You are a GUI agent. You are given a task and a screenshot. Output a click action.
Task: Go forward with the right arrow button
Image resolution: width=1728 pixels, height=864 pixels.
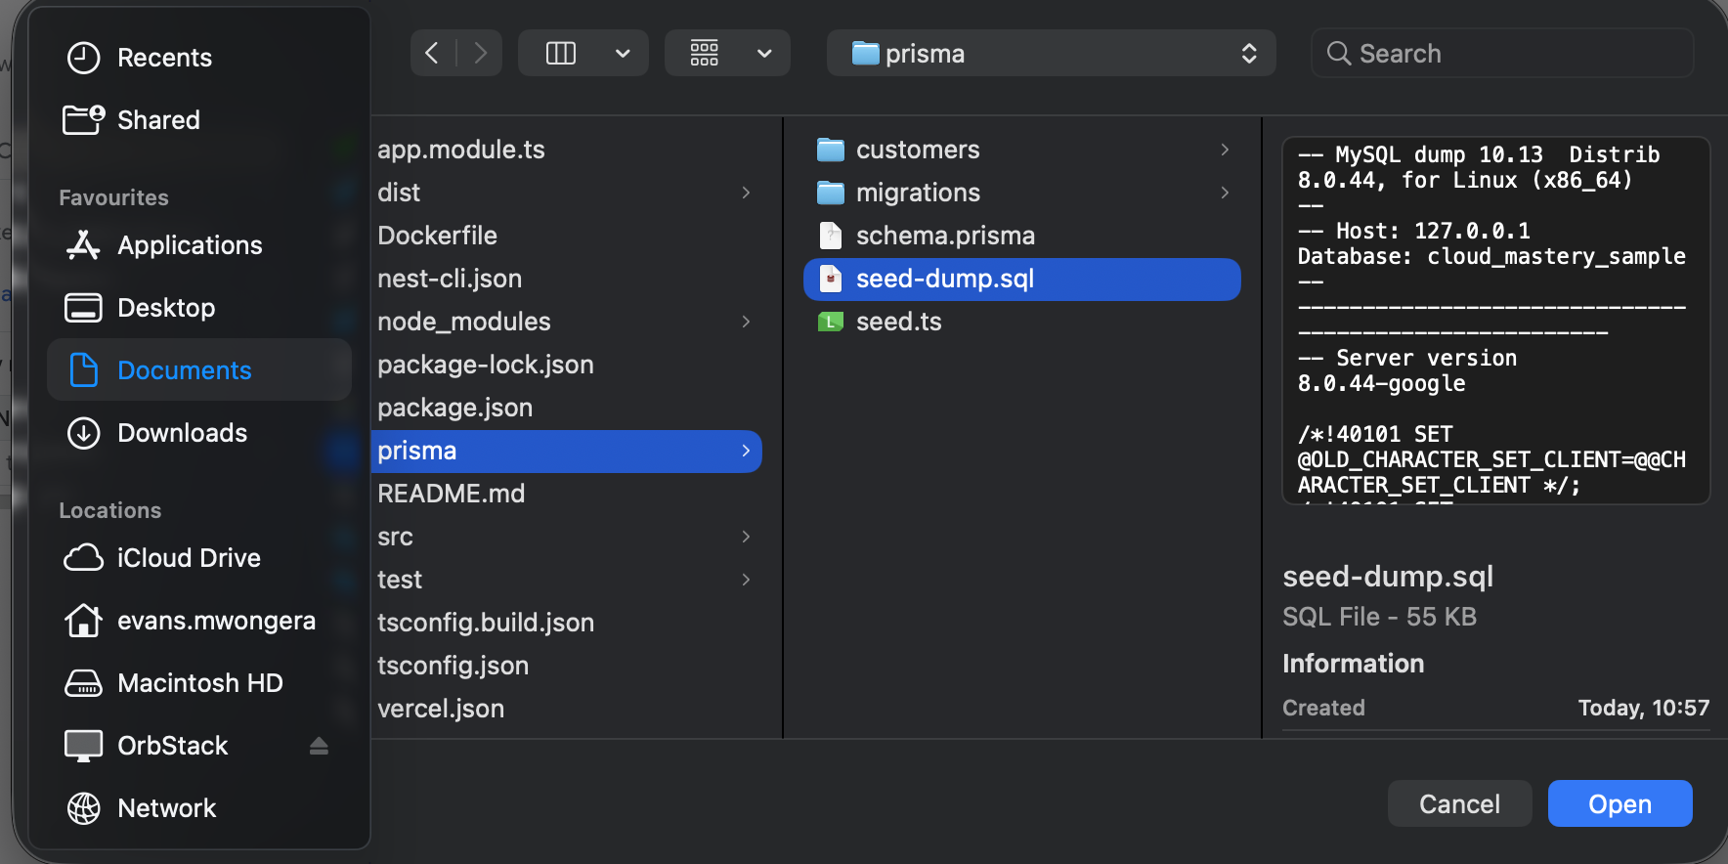click(480, 53)
